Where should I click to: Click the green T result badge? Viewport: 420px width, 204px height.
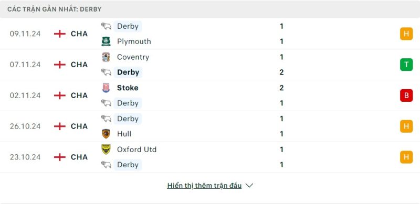point(406,65)
